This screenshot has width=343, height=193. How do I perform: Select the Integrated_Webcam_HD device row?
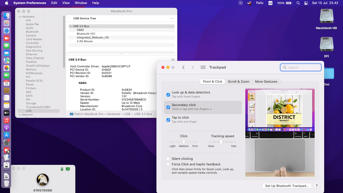coord(122,37)
